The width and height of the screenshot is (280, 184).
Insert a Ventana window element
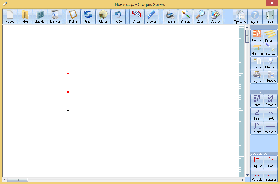[x=271, y=128]
